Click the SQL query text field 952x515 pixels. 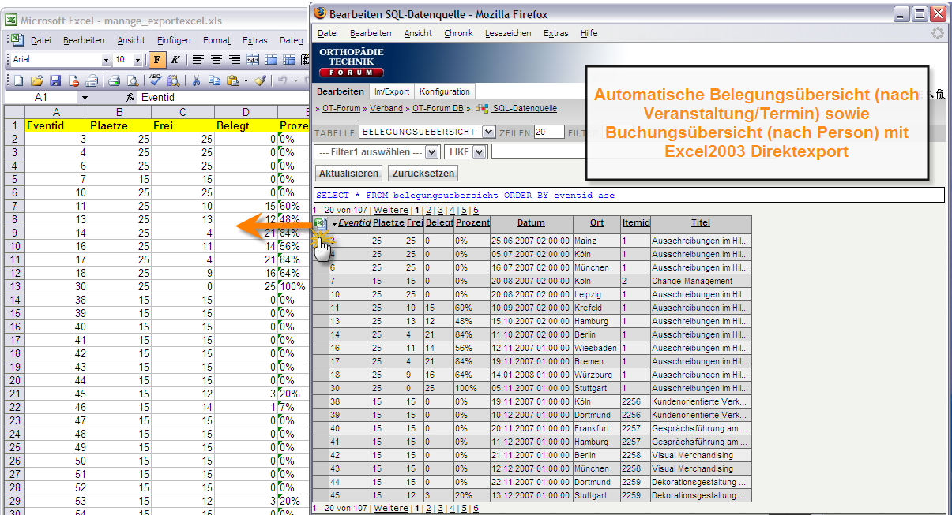(629, 195)
